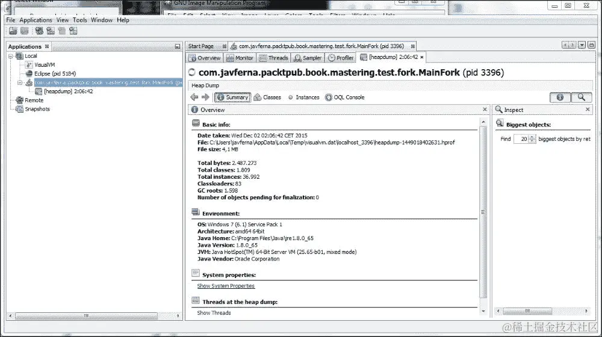Image resolution: width=602 pixels, height=337 pixels.
Task: Go forward with the heap dump right arrow
Action: tap(205, 97)
